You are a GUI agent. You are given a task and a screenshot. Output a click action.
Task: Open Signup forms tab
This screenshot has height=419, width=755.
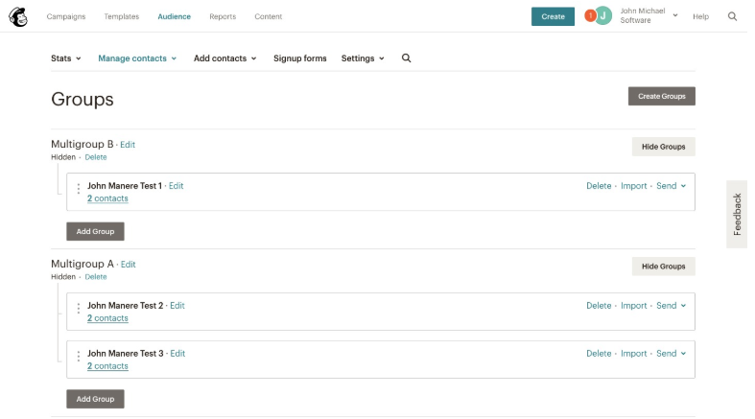coord(300,58)
